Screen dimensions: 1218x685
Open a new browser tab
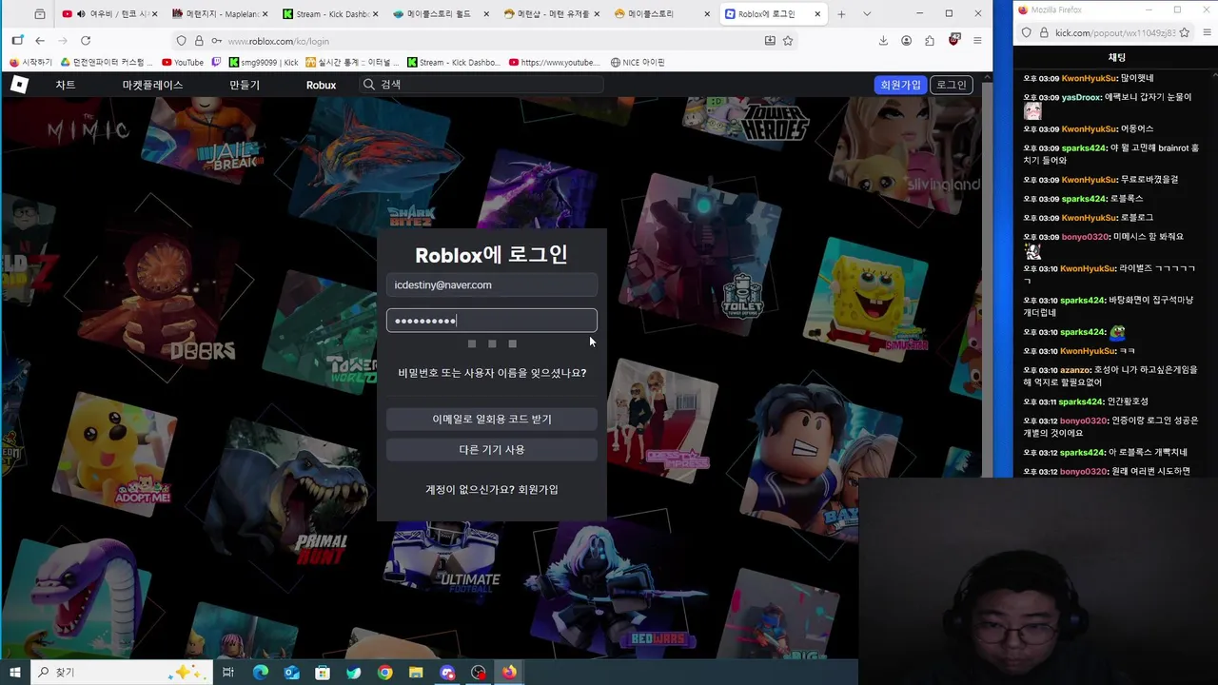tap(841, 14)
